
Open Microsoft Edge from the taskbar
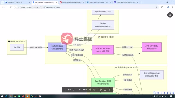click(x=6, y=96)
